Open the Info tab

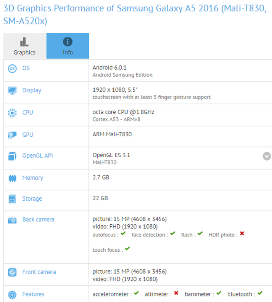click(x=68, y=46)
